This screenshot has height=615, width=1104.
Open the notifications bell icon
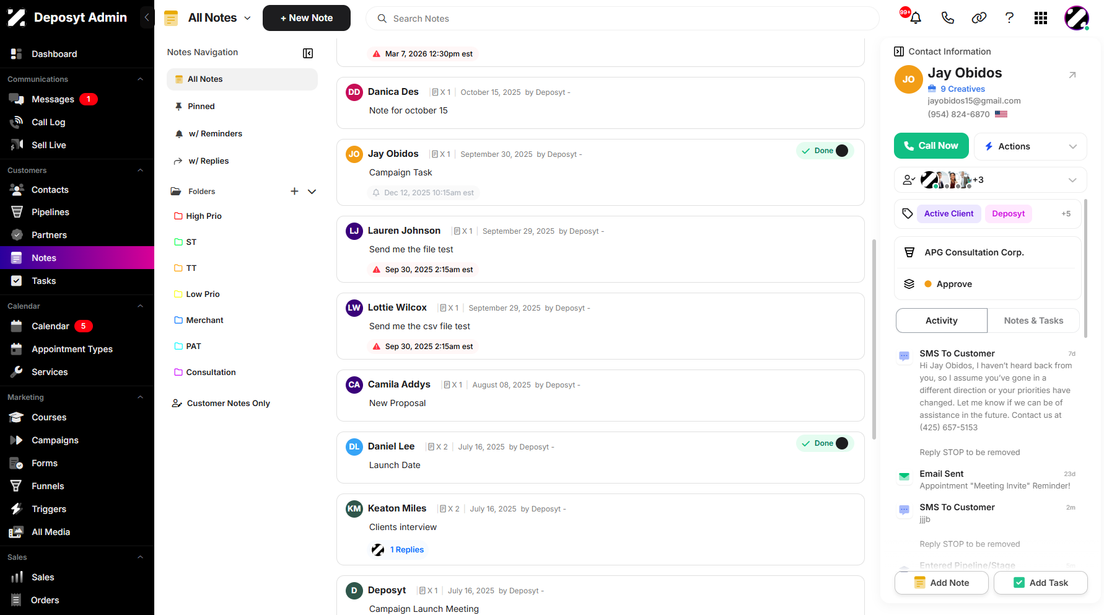click(x=915, y=18)
